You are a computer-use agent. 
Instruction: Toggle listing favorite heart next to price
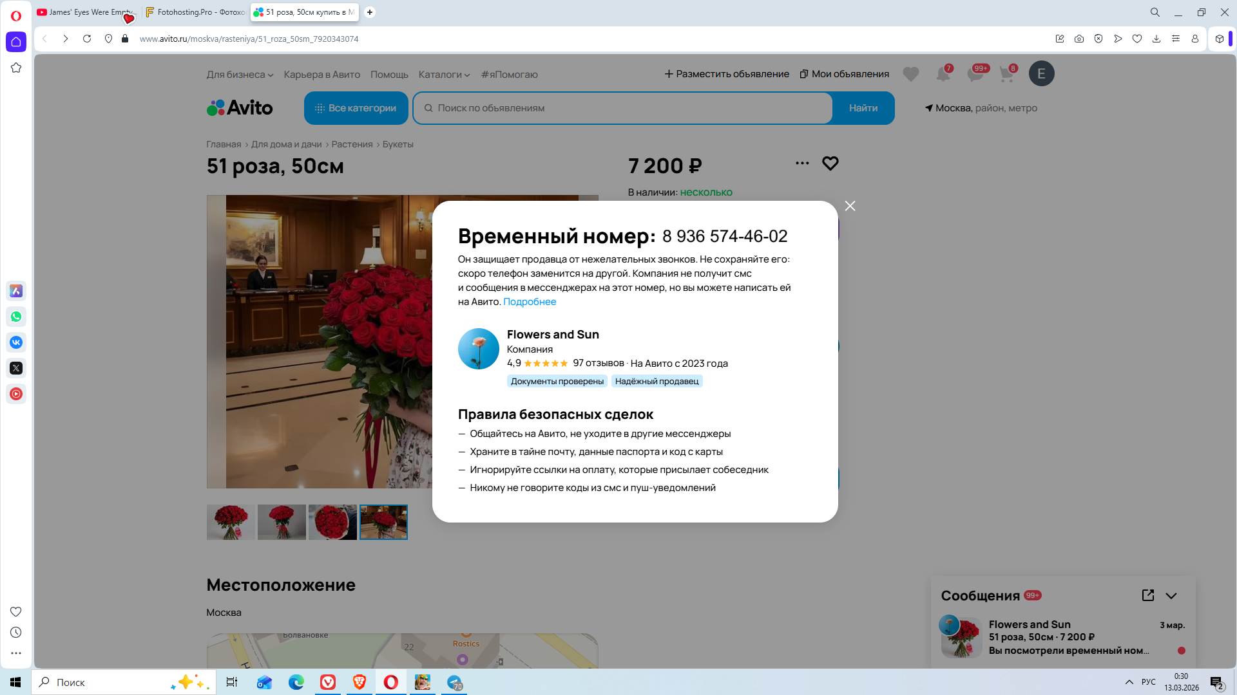[830, 163]
